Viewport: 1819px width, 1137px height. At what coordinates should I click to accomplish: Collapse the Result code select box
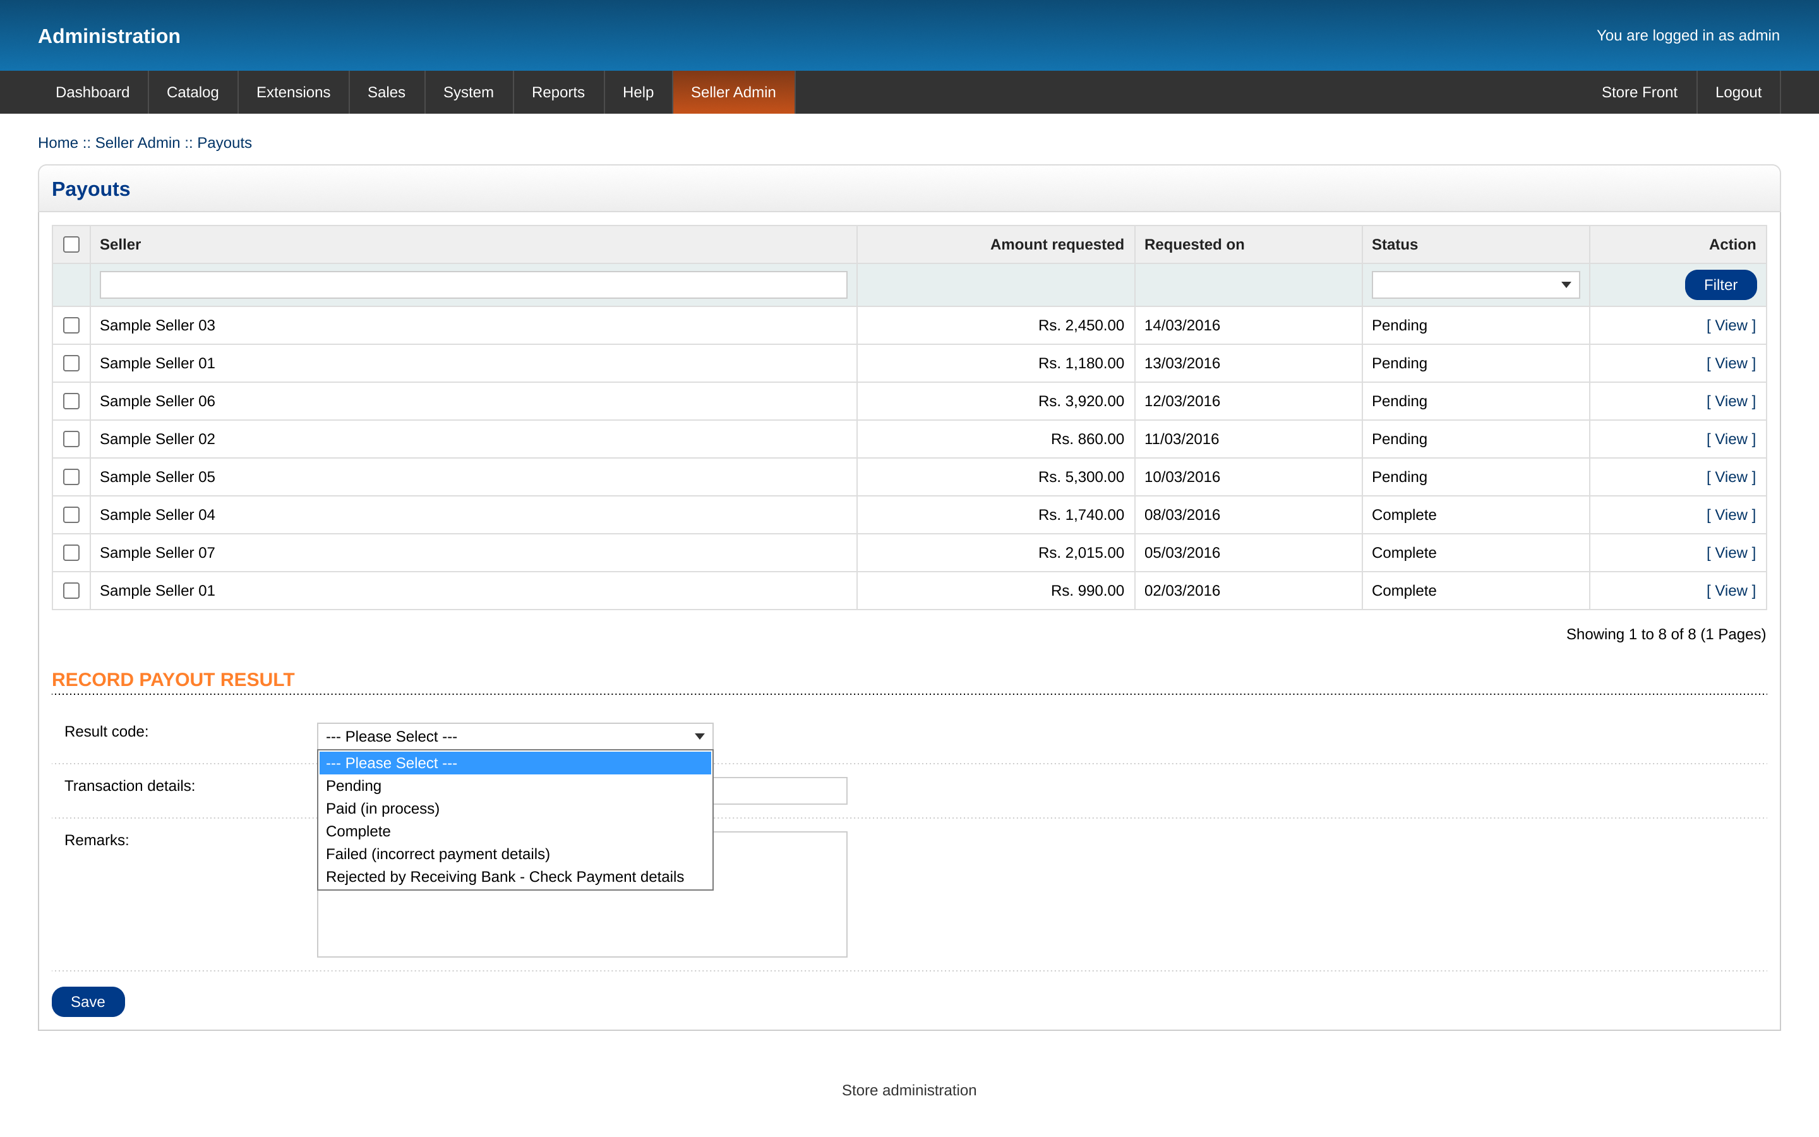515,736
